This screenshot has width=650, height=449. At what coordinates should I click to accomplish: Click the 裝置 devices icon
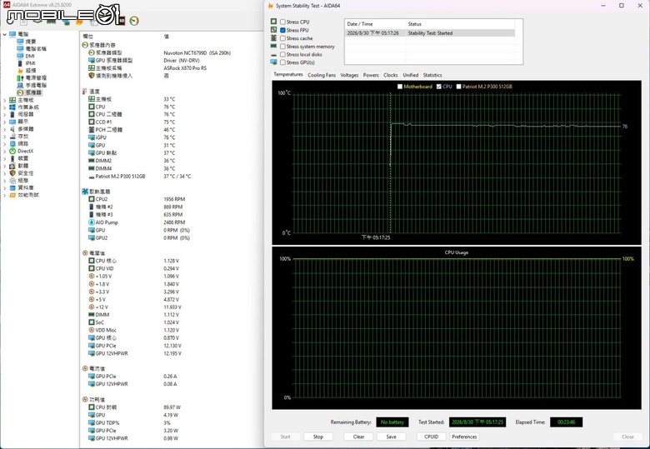12,158
